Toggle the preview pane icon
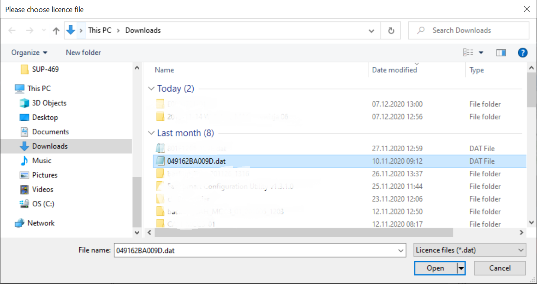This screenshot has width=537, height=284. tap(501, 52)
